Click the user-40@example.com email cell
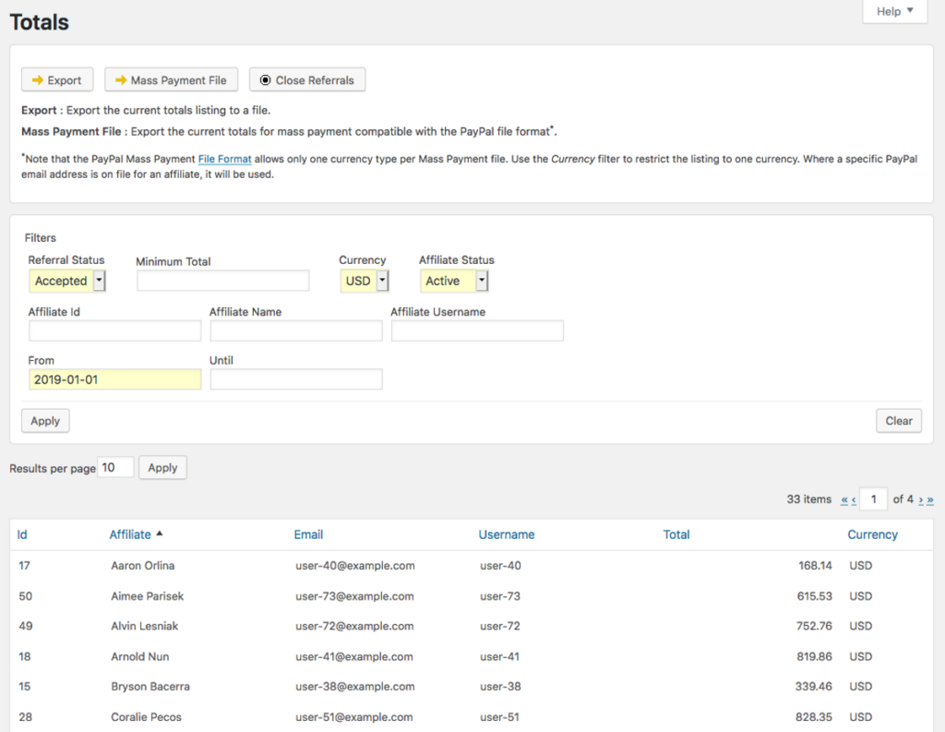The image size is (945, 732). (355, 566)
